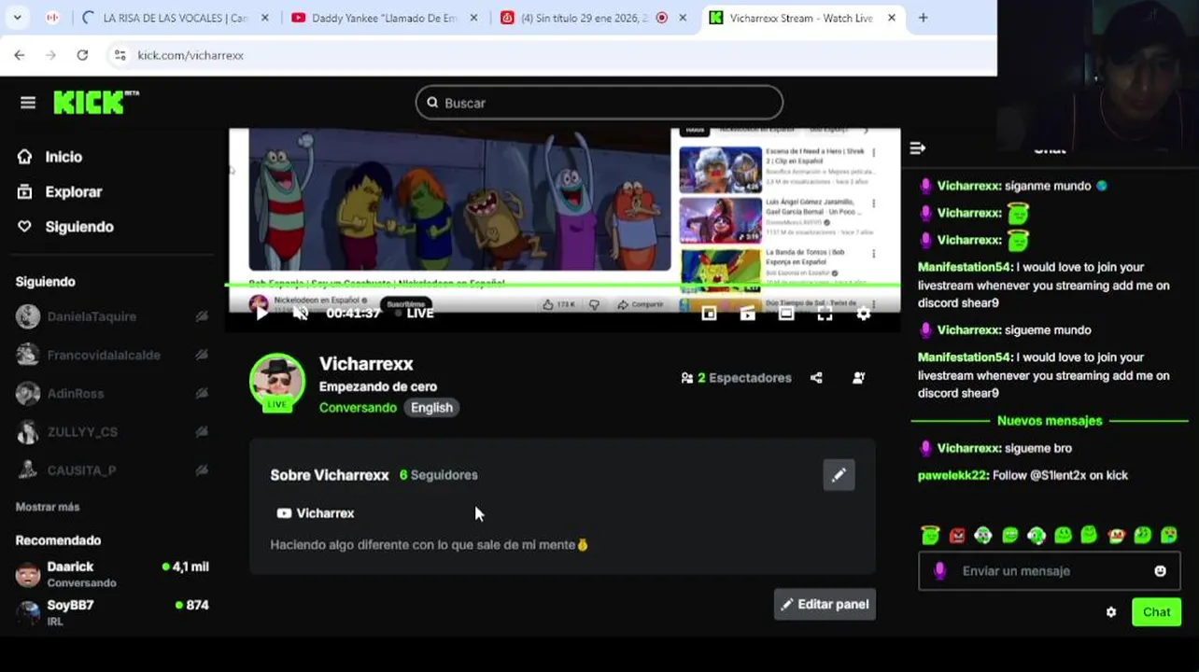The width and height of the screenshot is (1199, 672).
Task: Reload the page
Action: coord(82,55)
